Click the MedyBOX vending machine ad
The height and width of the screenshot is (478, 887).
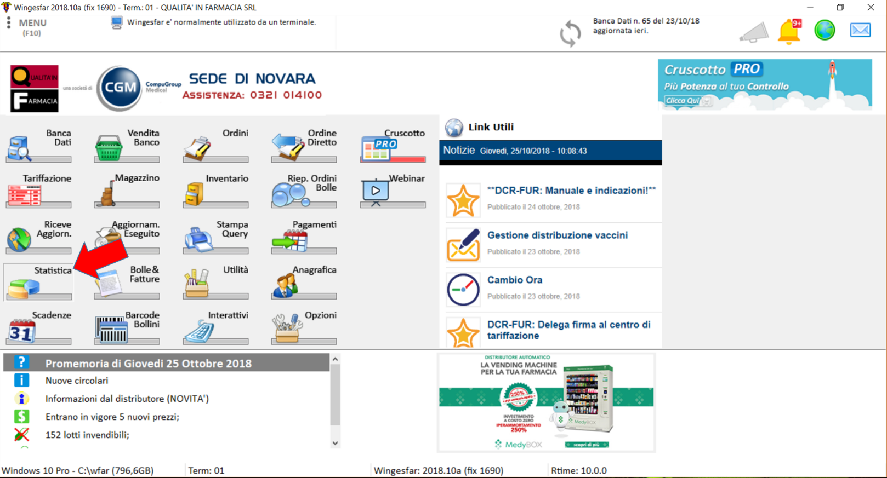[x=546, y=402]
